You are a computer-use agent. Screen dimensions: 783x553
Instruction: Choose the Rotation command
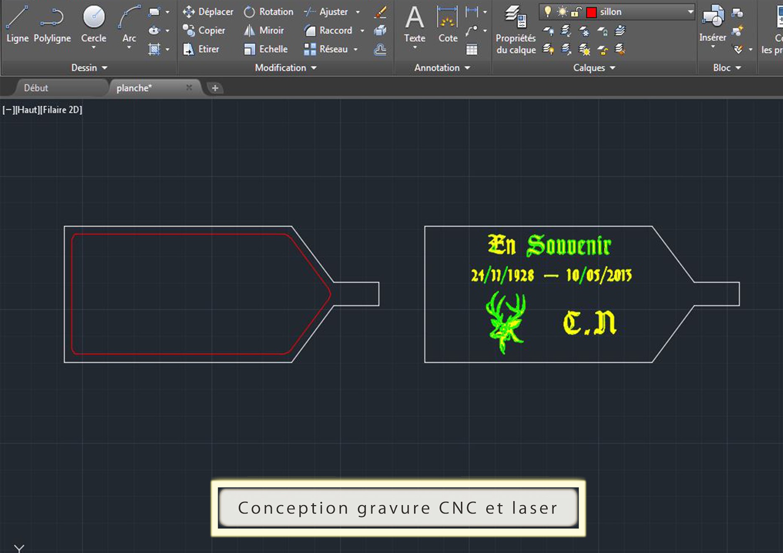coord(268,12)
